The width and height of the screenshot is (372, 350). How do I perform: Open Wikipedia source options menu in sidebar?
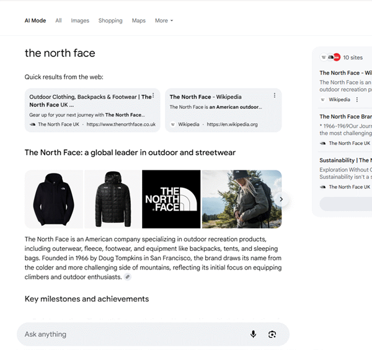click(357, 100)
